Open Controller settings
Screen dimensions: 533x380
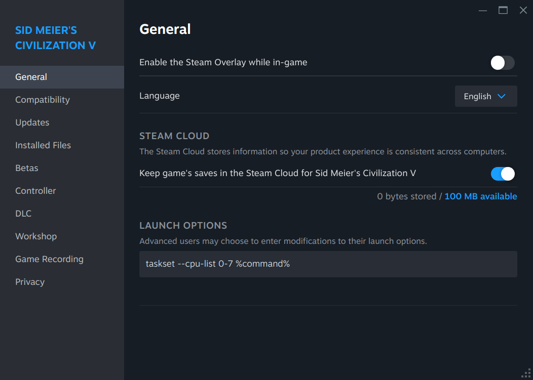(35, 190)
